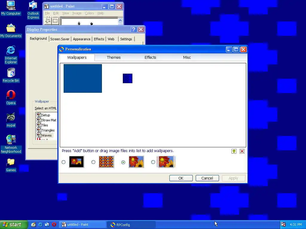Screen dimensions: 306x229
Task: Select the stretched wallpaper position radio button
Action: click(123, 162)
